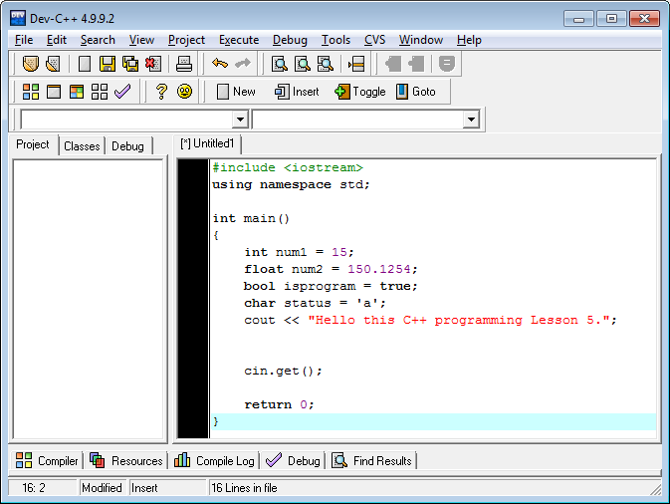The width and height of the screenshot is (670, 504).
Task: Open the Compiler bottom tab
Action: click(47, 461)
